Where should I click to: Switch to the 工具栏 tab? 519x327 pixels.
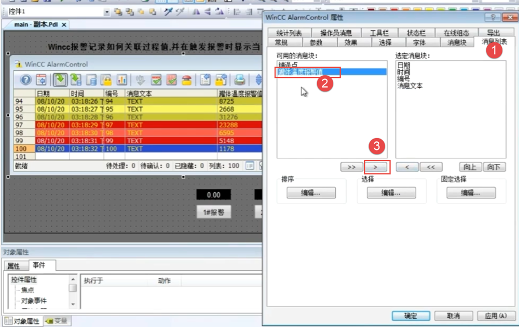pyautogui.click(x=379, y=33)
